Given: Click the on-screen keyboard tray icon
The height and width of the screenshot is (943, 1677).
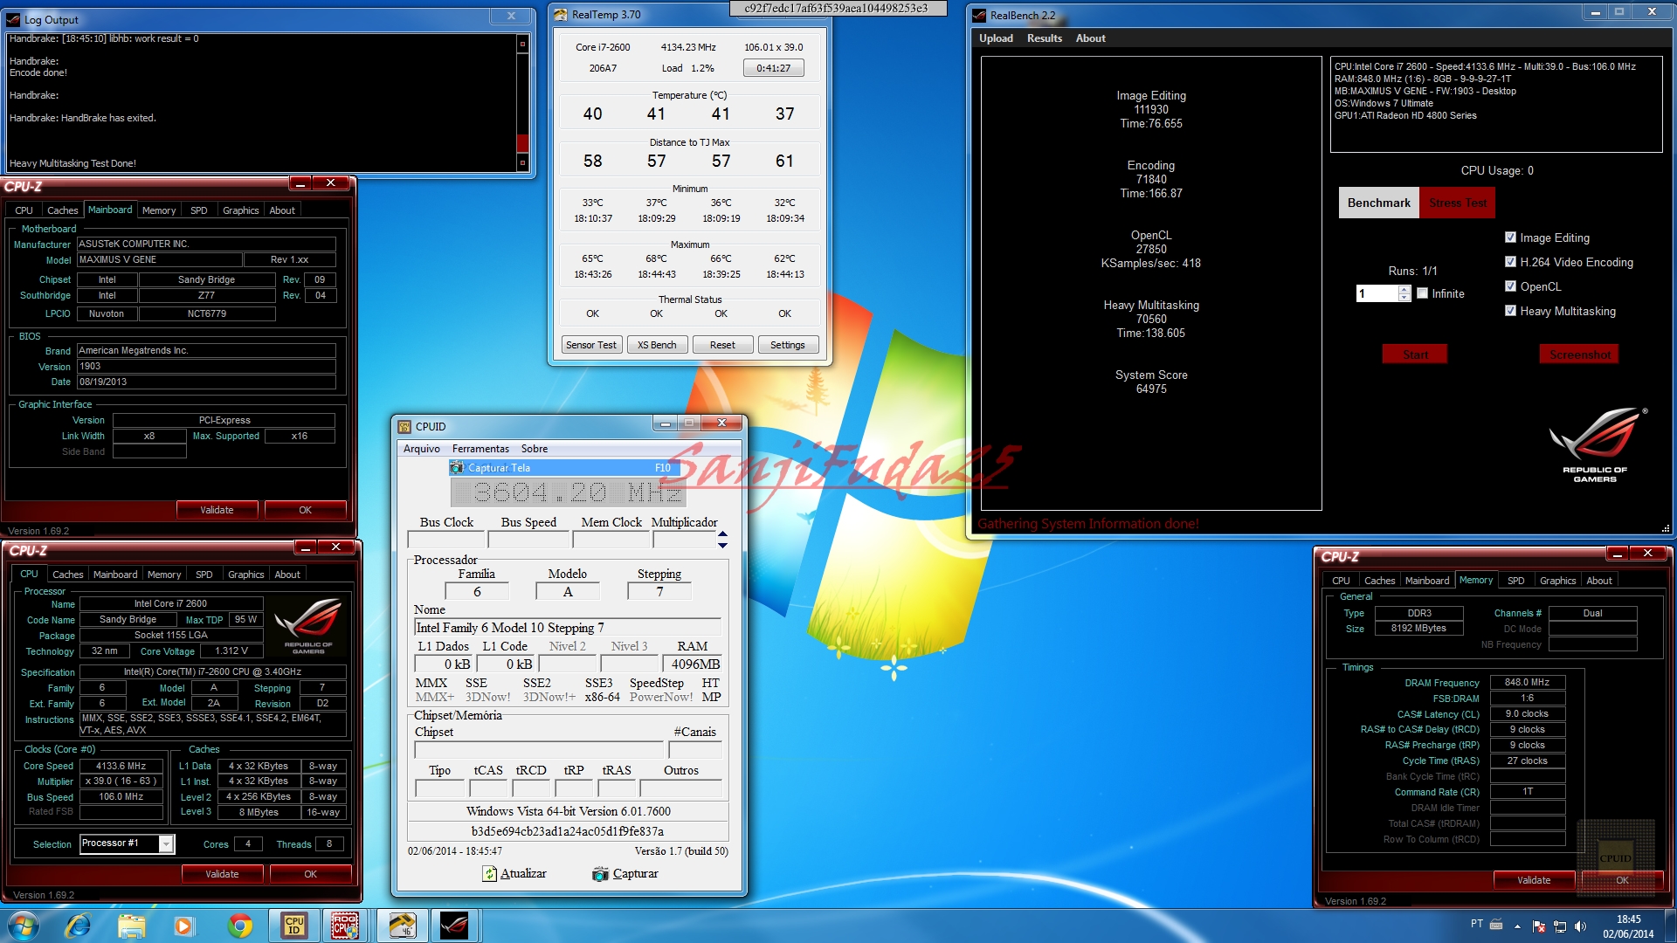Looking at the screenshot, I should pos(1496,924).
